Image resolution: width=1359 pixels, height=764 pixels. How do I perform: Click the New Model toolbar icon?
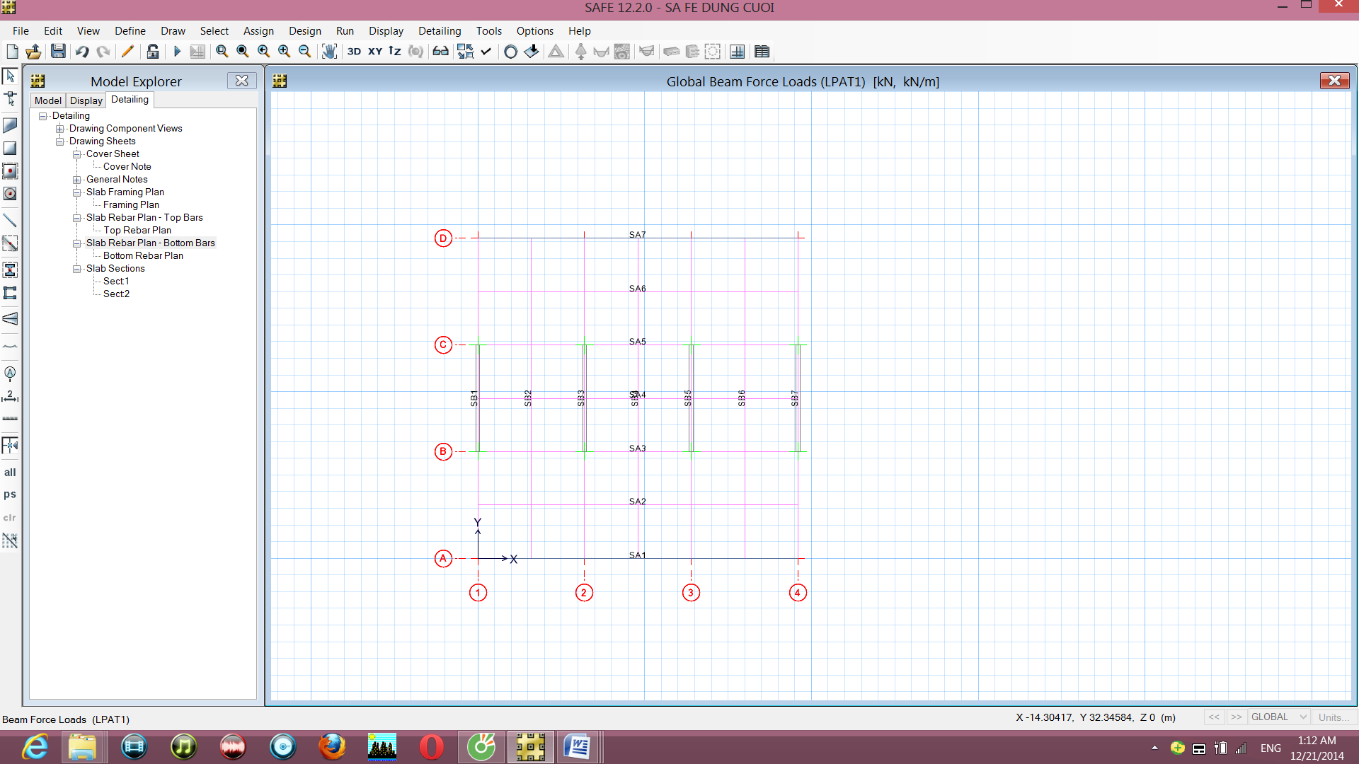coord(12,51)
